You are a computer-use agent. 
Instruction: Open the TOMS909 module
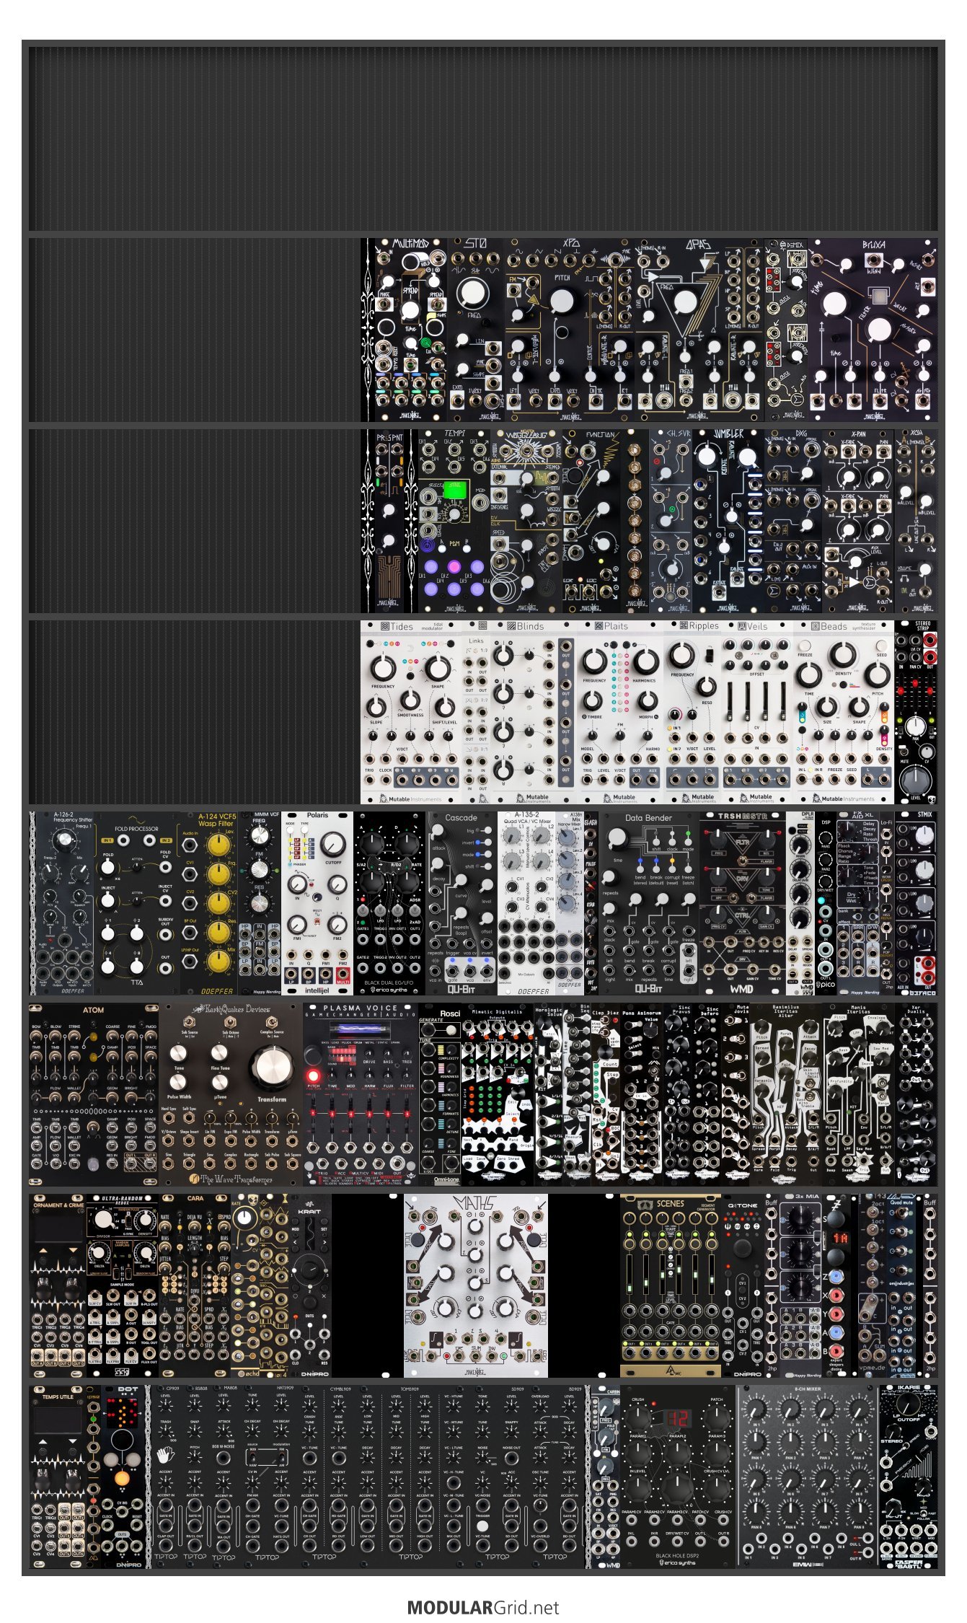(x=411, y=1477)
